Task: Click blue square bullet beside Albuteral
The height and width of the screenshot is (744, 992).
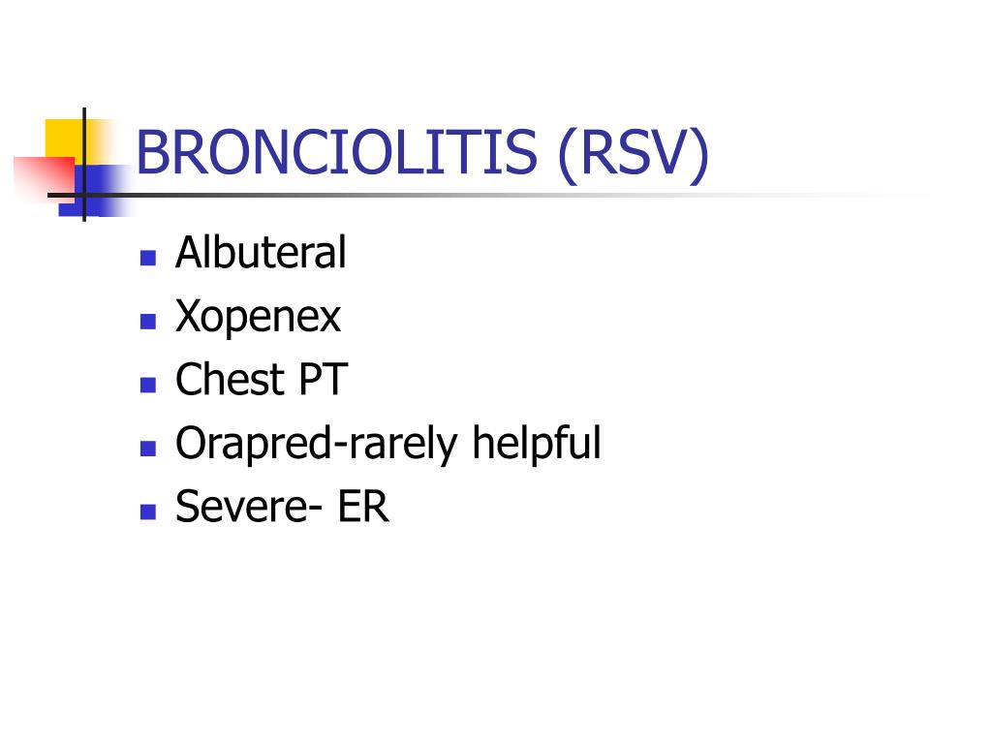Action: [148, 258]
